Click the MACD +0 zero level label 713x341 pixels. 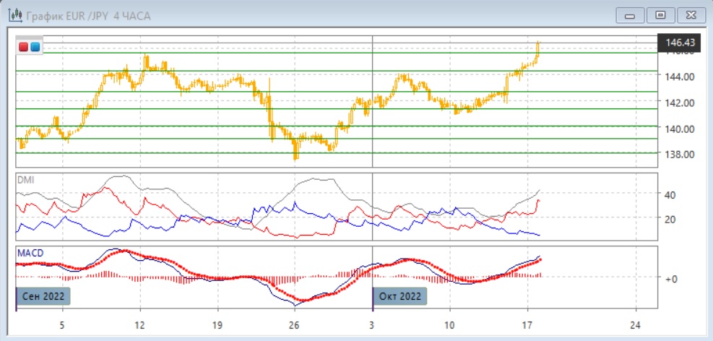(672, 278)
